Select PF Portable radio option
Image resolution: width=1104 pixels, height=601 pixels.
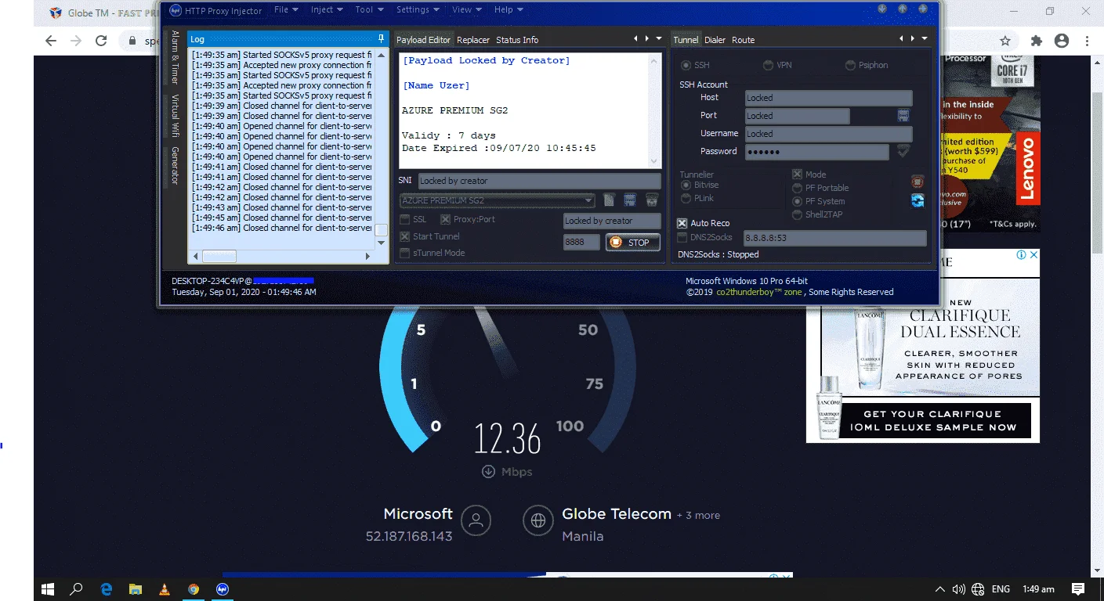click(x=798, y=188)
